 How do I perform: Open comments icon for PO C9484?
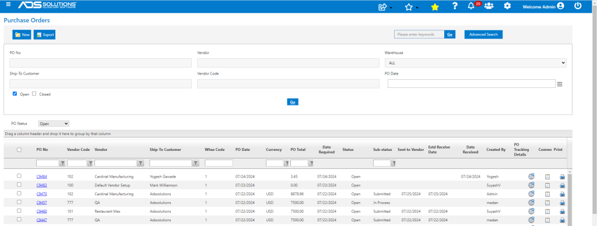point(547,176)
